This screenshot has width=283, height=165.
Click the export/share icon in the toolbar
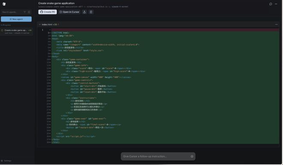click(x=84, y=12)
